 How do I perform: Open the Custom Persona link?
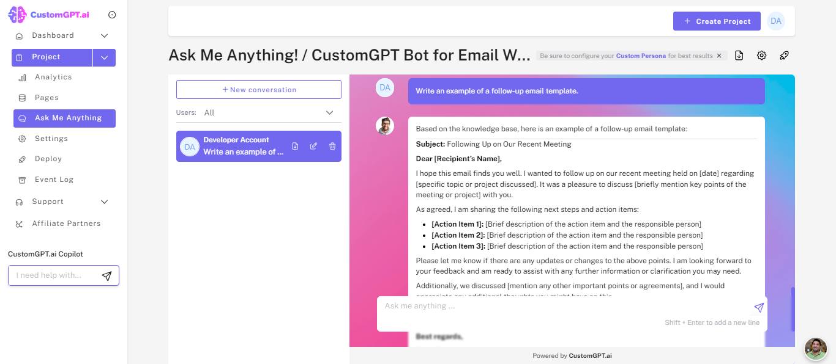[x=641, y=55]
